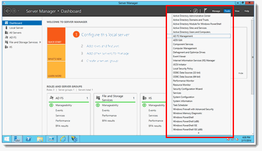The image size is (262, 151).
Task: Click Server Manager taskbar icon
Action: pyautogui.click(x=17, y=139)
